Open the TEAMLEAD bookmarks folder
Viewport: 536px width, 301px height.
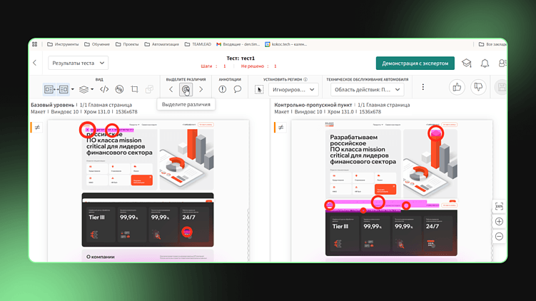(x=198, y=44)
